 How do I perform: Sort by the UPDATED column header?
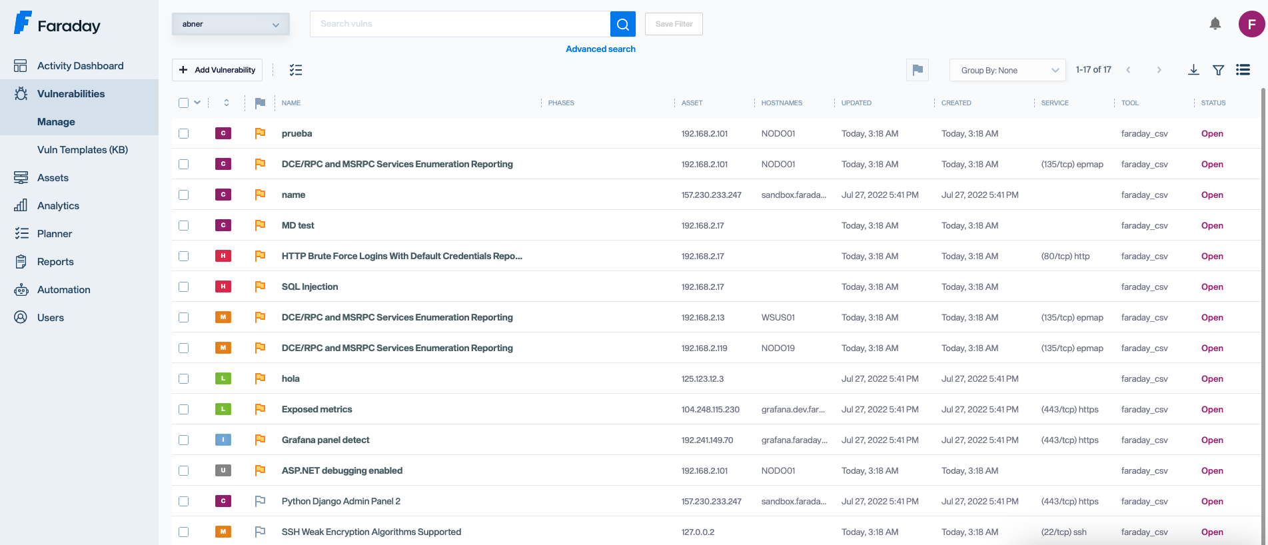click(856, 103)
